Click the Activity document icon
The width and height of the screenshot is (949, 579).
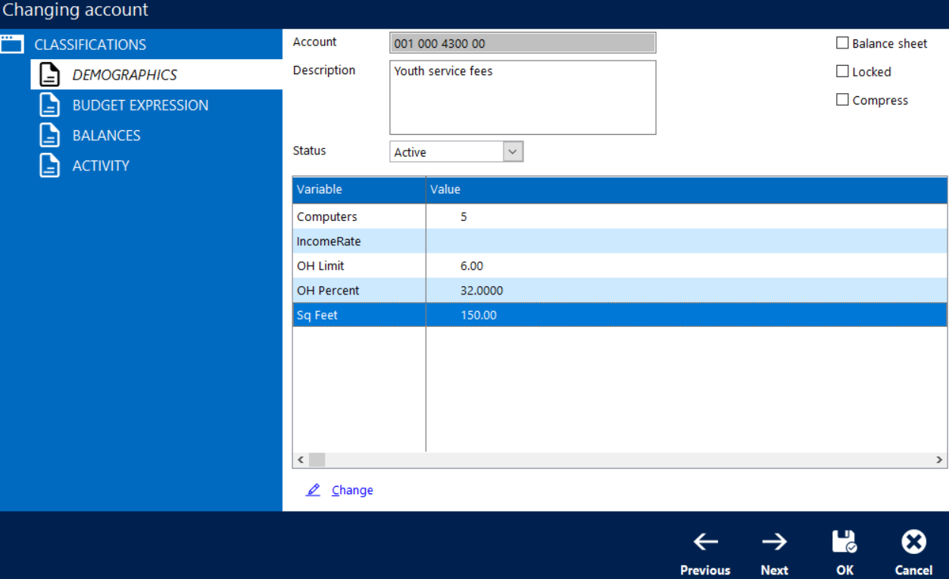[x=49, y=166]
